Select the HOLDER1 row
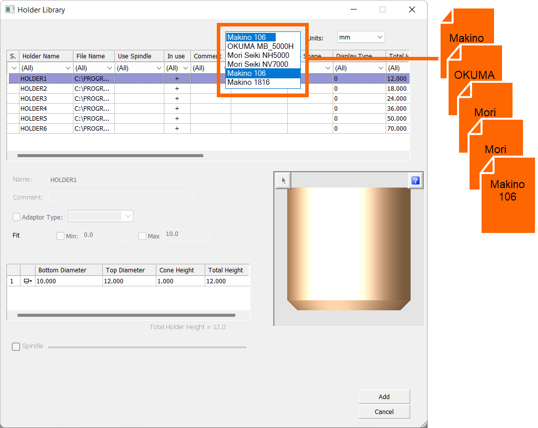 (209, 78)
